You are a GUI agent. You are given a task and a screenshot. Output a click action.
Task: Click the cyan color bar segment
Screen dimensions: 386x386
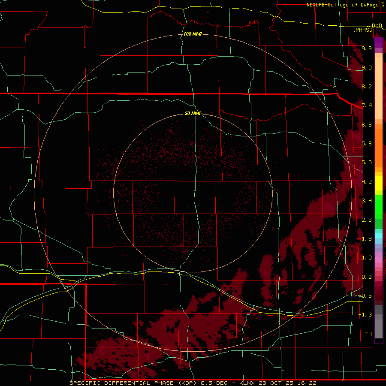[x=379, y=235]
